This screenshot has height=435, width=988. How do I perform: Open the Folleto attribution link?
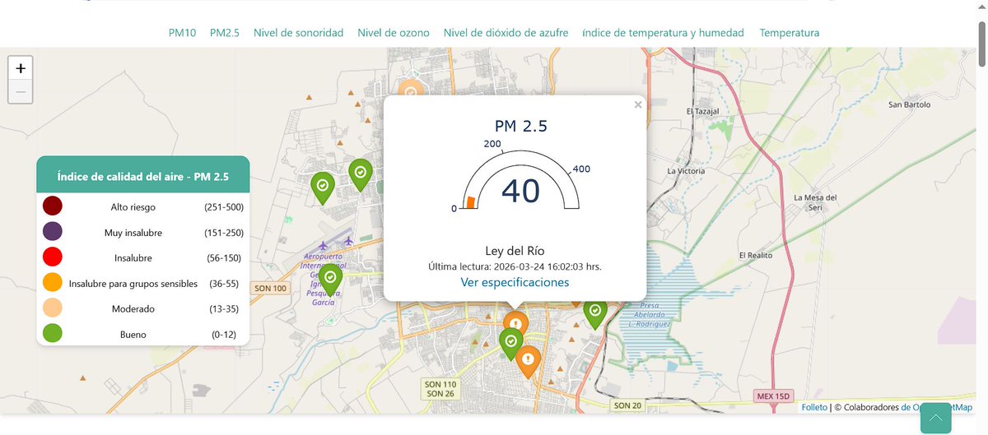click(x=814, y=407)
